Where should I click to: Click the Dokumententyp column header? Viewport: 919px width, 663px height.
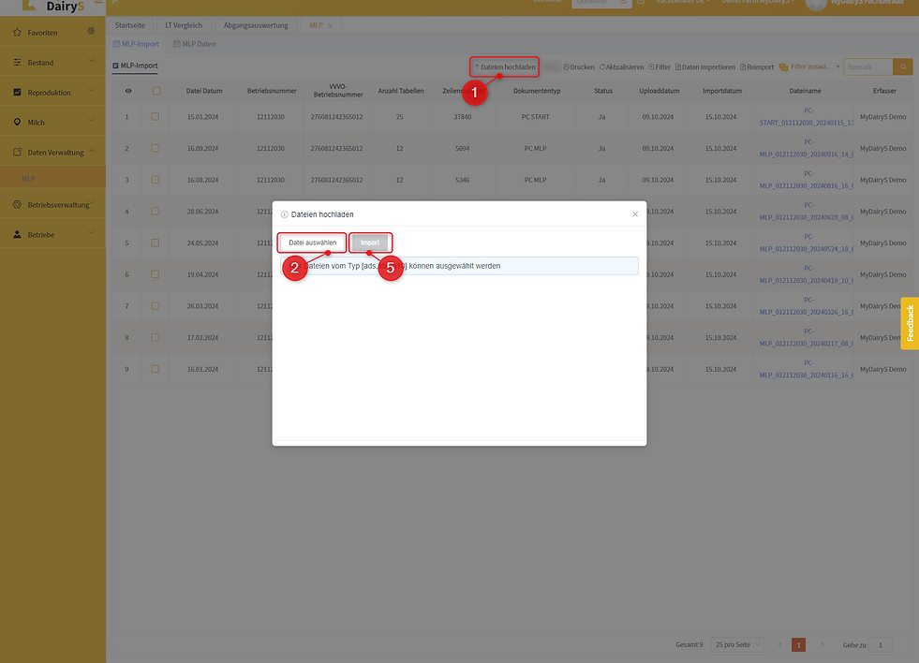(537, 91)
